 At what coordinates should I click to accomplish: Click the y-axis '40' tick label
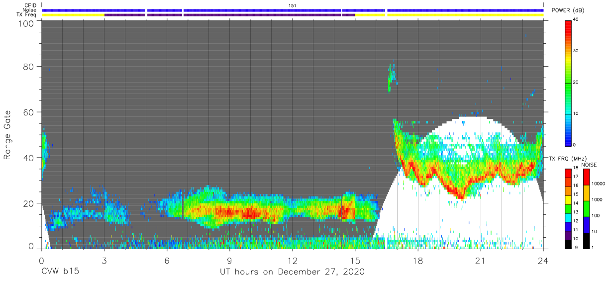coord(29,158)
